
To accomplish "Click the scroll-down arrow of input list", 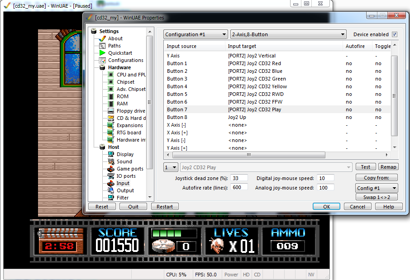I will click(x=395, y=147).
